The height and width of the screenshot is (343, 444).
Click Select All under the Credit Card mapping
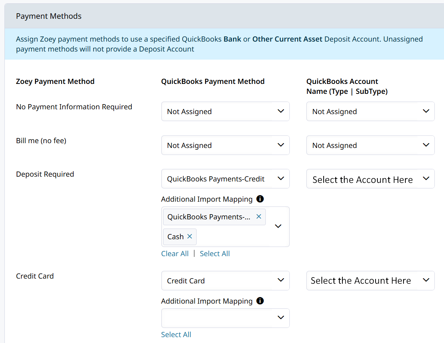(x=176, y=335)
